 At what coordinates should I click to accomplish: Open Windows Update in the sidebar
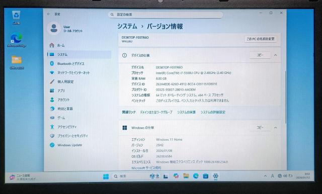[x=79, y=145]
